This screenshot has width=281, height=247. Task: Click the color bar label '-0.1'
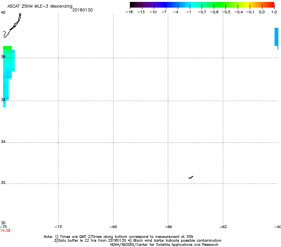tap(250, 12)
